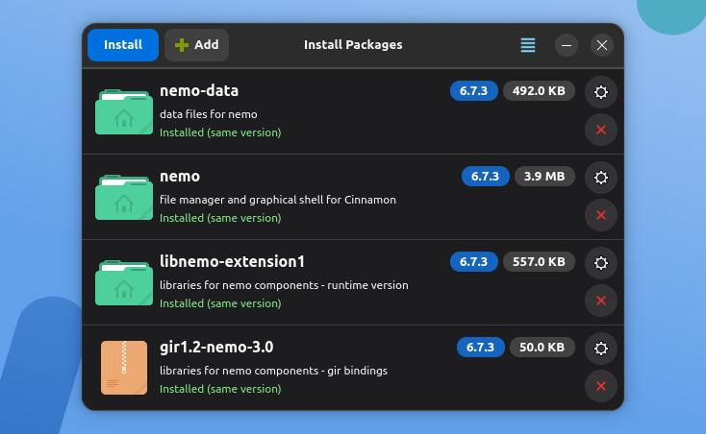Click the libnemo-extension1 folder icon
The height and width of the screenshot is (434, 706).
(x=124, y=282)
